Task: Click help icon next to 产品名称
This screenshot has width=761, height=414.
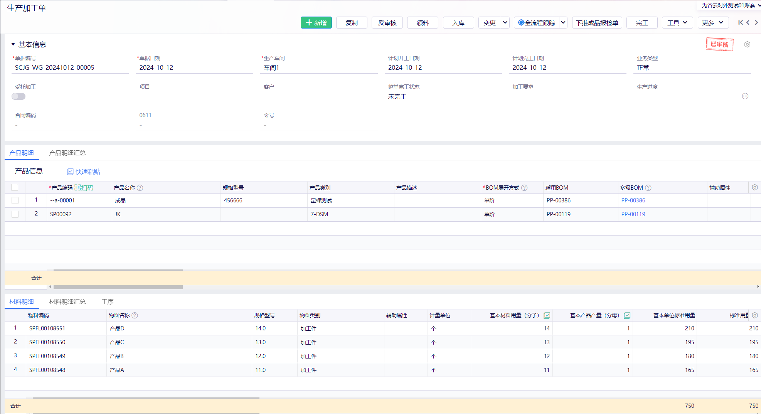Action: click(140, 188)
